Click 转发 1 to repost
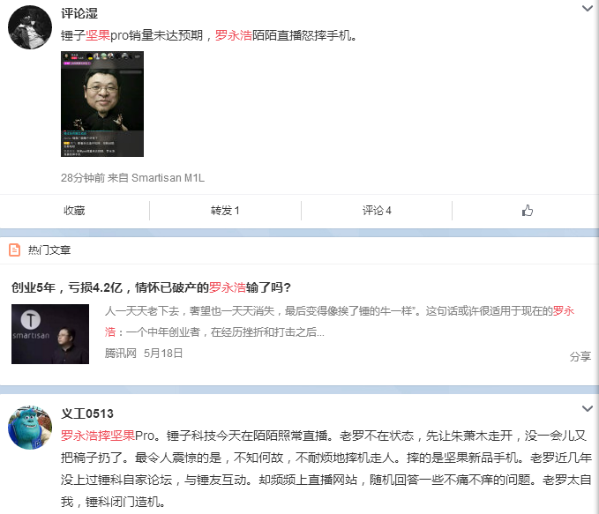 pyautogui.click(x=225, y=211)
